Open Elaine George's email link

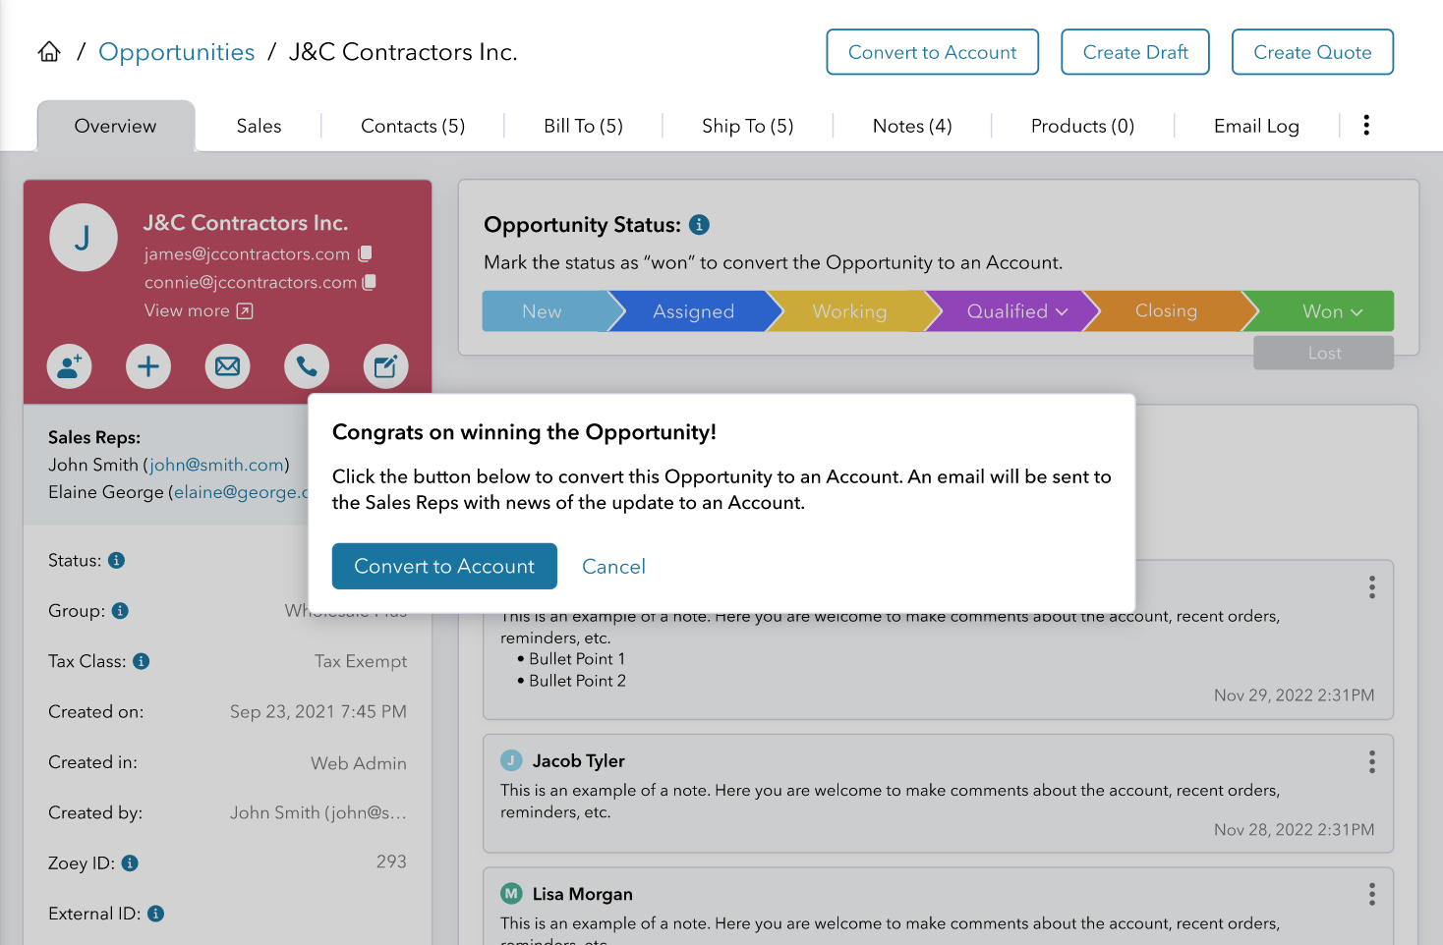click(241, 492)
